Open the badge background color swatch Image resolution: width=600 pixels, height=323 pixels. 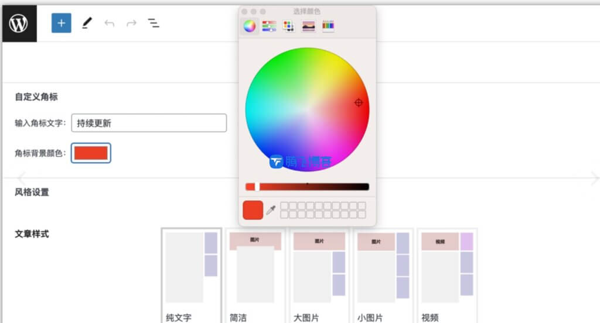(91, 153)
